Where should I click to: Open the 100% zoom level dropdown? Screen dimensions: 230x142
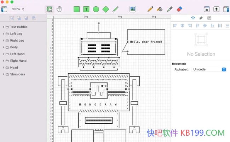[17, 9]
